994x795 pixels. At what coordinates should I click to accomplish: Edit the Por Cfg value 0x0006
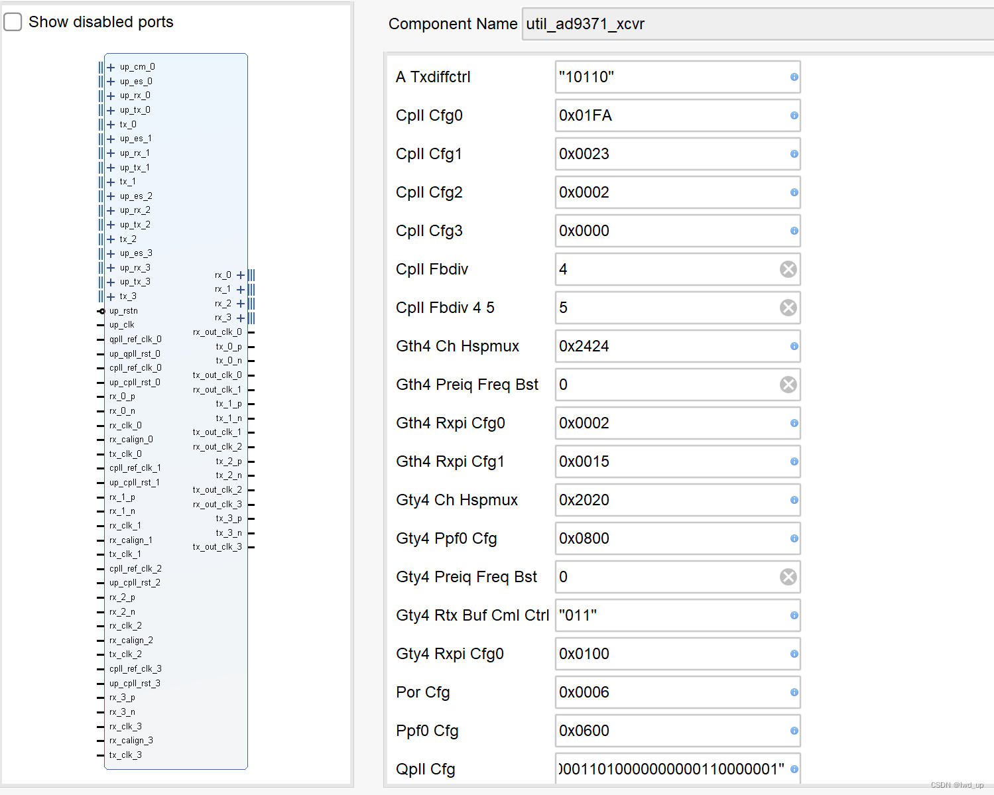678,692
